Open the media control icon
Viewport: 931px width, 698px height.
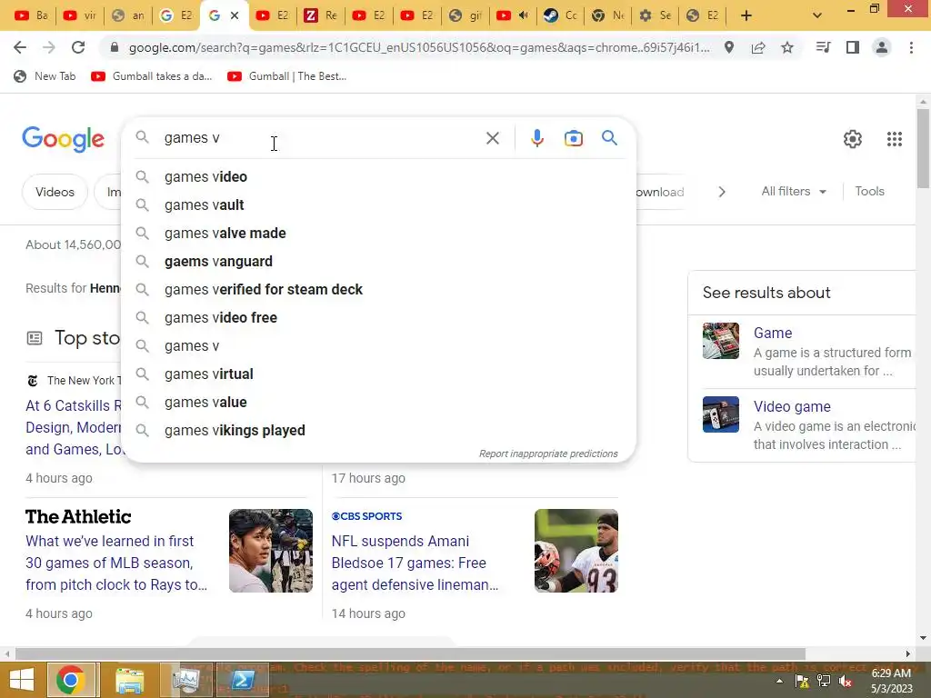pyautogui.click(x=823, y=47)
